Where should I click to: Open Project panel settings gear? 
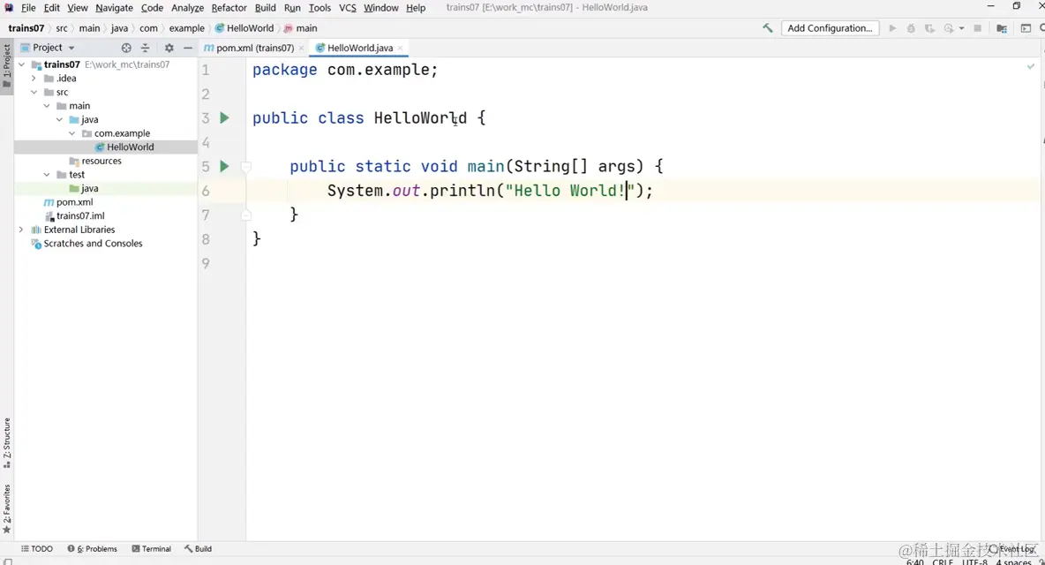click(169, 48)
